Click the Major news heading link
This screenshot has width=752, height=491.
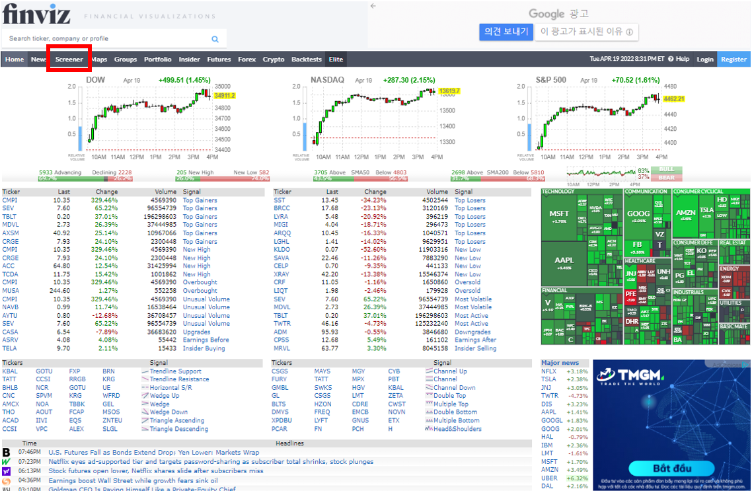[560, 363]
